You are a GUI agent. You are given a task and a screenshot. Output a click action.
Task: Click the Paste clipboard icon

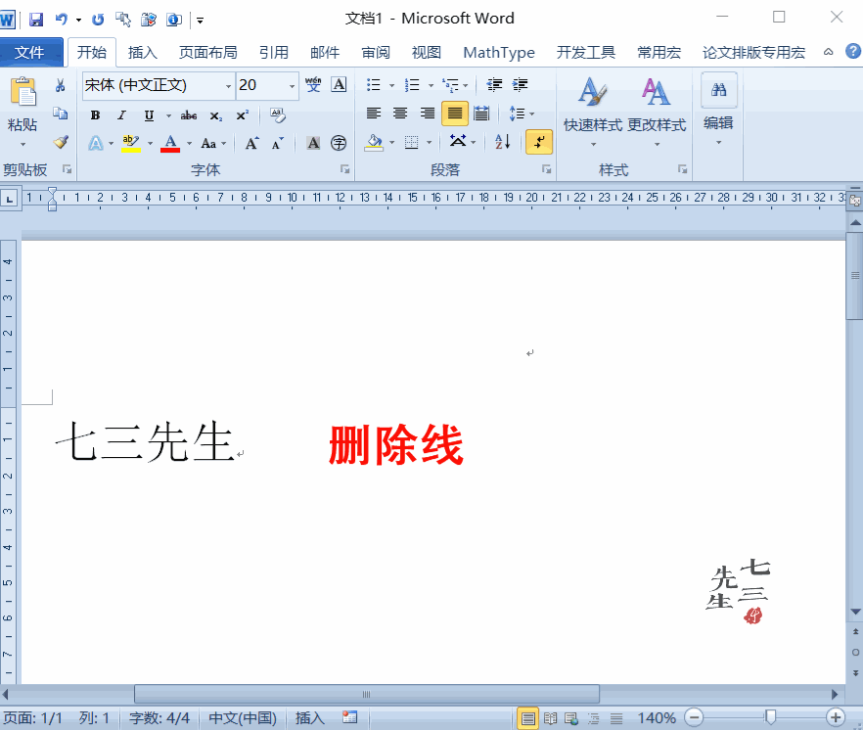[23, 91]
